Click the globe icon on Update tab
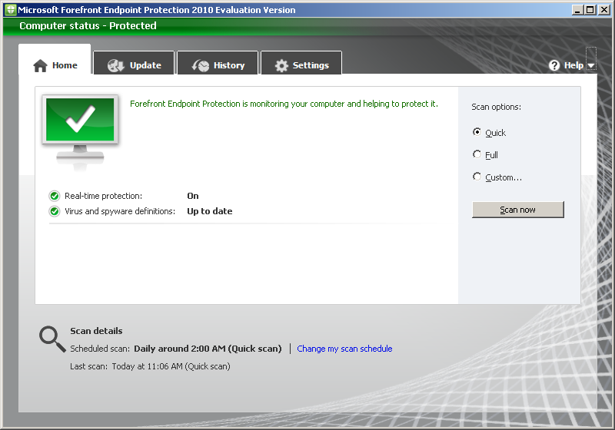The width and height of the screenshot is (615, 430). click(x=116, y=66)
